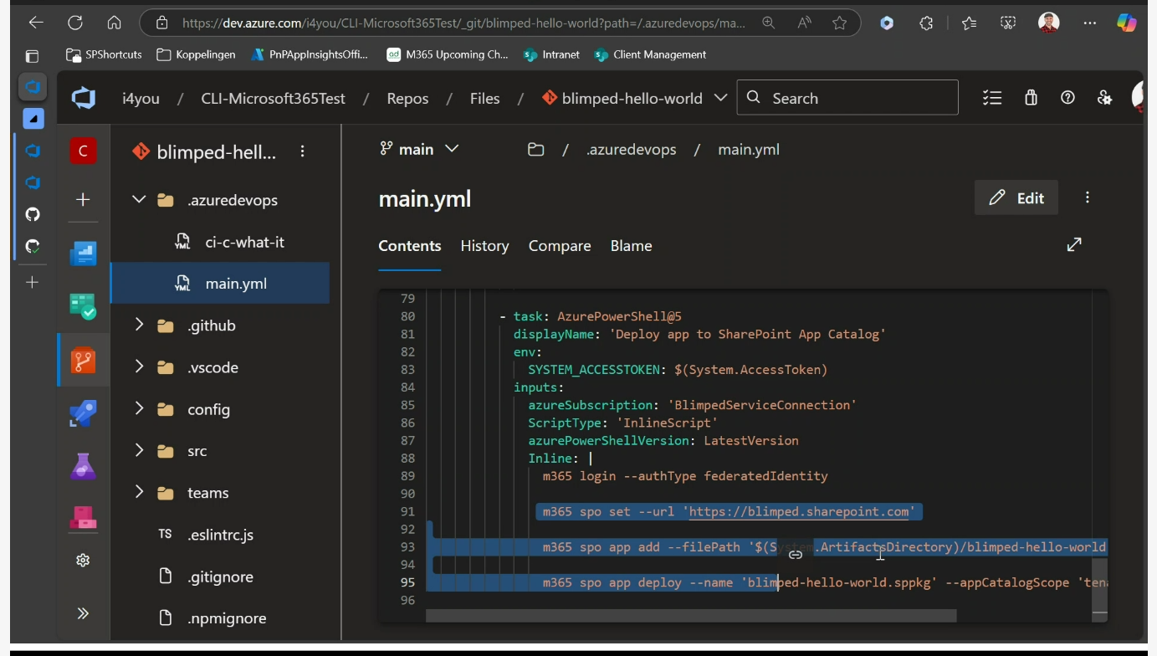The height and width of the screenshot is (656, 1157).
Task: Open Artifacts icon in sidebar
Action: [x=83, y=518]
